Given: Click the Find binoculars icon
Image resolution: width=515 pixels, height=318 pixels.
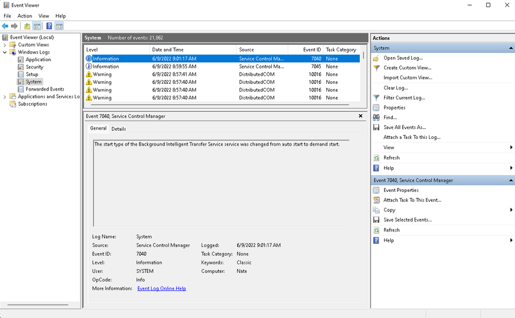Looking at the screenshot, I should 376,117.
